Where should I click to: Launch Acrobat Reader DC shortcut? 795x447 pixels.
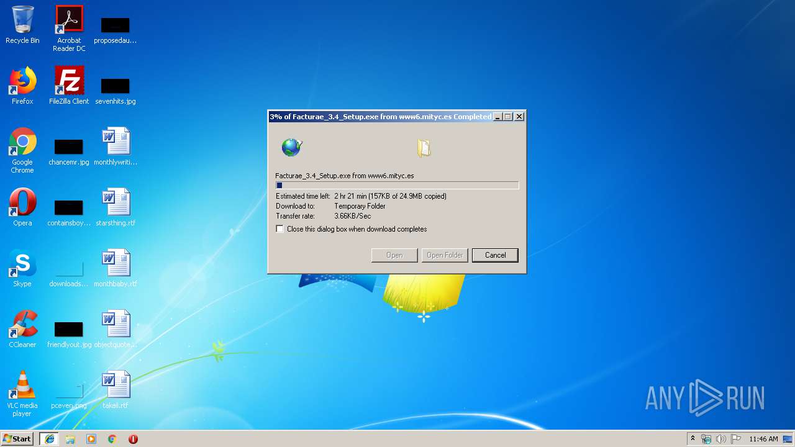point(69,29)
